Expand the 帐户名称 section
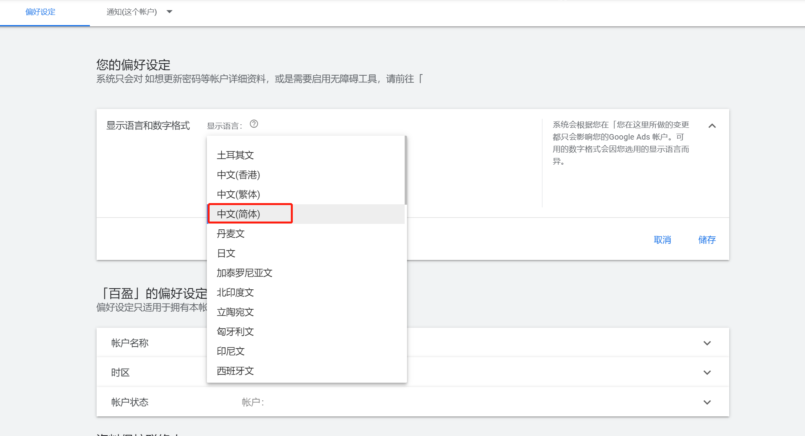Image resolution: width=805 pixels, height=436 pixels. [x=707, y=343]
